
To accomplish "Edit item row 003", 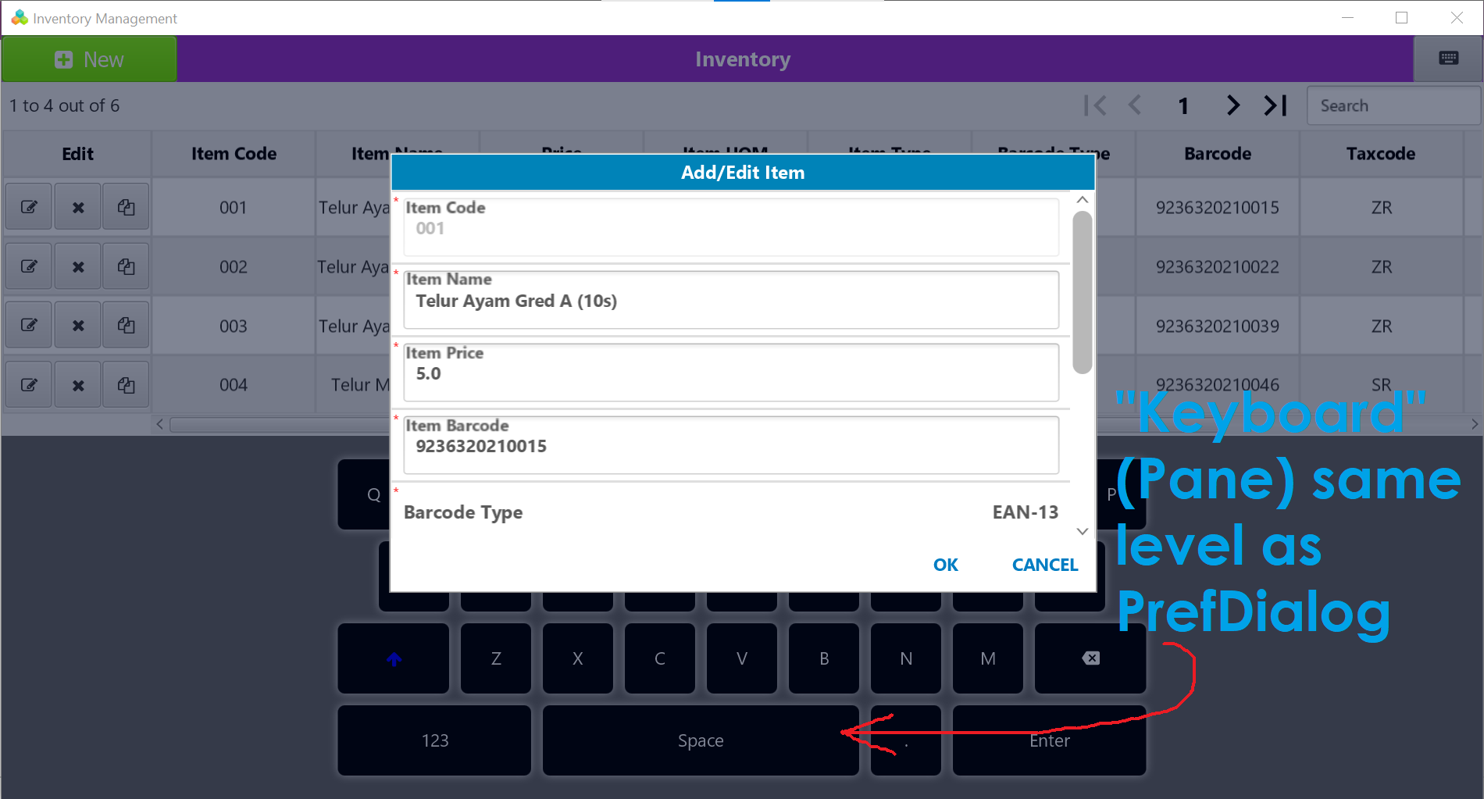I will (29, 325).
